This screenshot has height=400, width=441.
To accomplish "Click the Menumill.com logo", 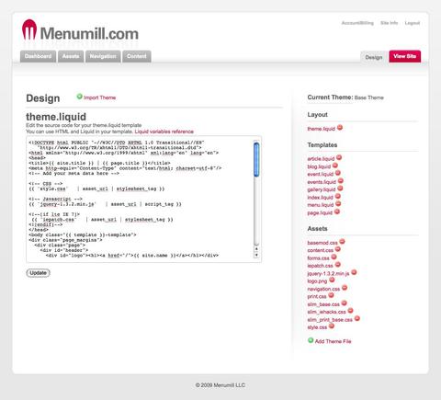I will point(80,30).
